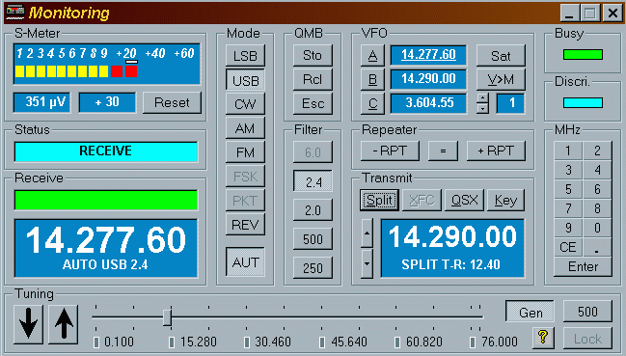Step transmit frequency down with arrow
Screen dimensions: 626x356
[367, 263]
